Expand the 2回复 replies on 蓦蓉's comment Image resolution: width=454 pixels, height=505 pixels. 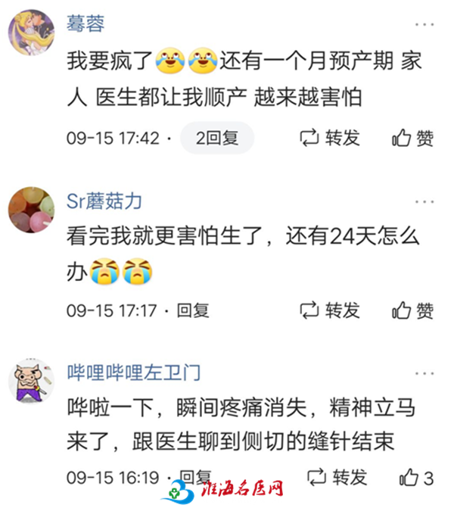click(217, 138)
